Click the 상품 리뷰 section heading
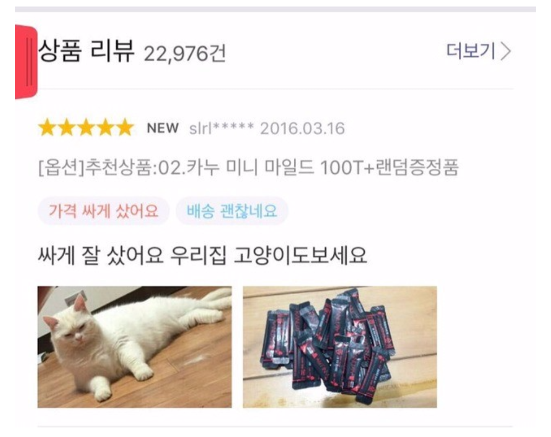 tap(86, 51)
